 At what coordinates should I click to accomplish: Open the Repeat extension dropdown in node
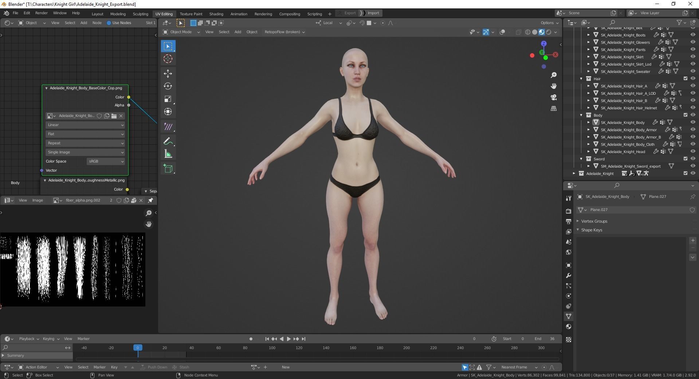pos(85,143)
